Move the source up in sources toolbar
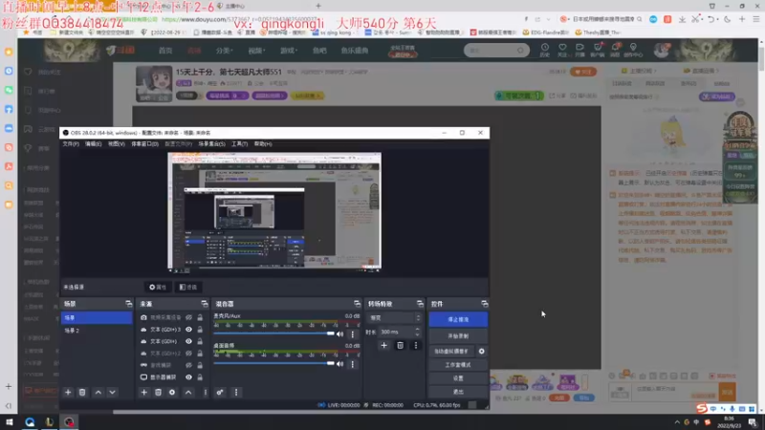 188,393
